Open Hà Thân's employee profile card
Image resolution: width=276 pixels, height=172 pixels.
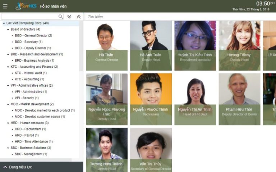[107, 46]
